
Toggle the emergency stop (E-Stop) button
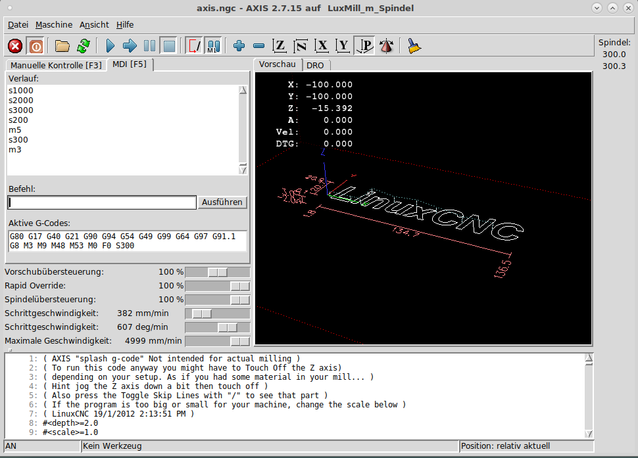tap(15, 46)
